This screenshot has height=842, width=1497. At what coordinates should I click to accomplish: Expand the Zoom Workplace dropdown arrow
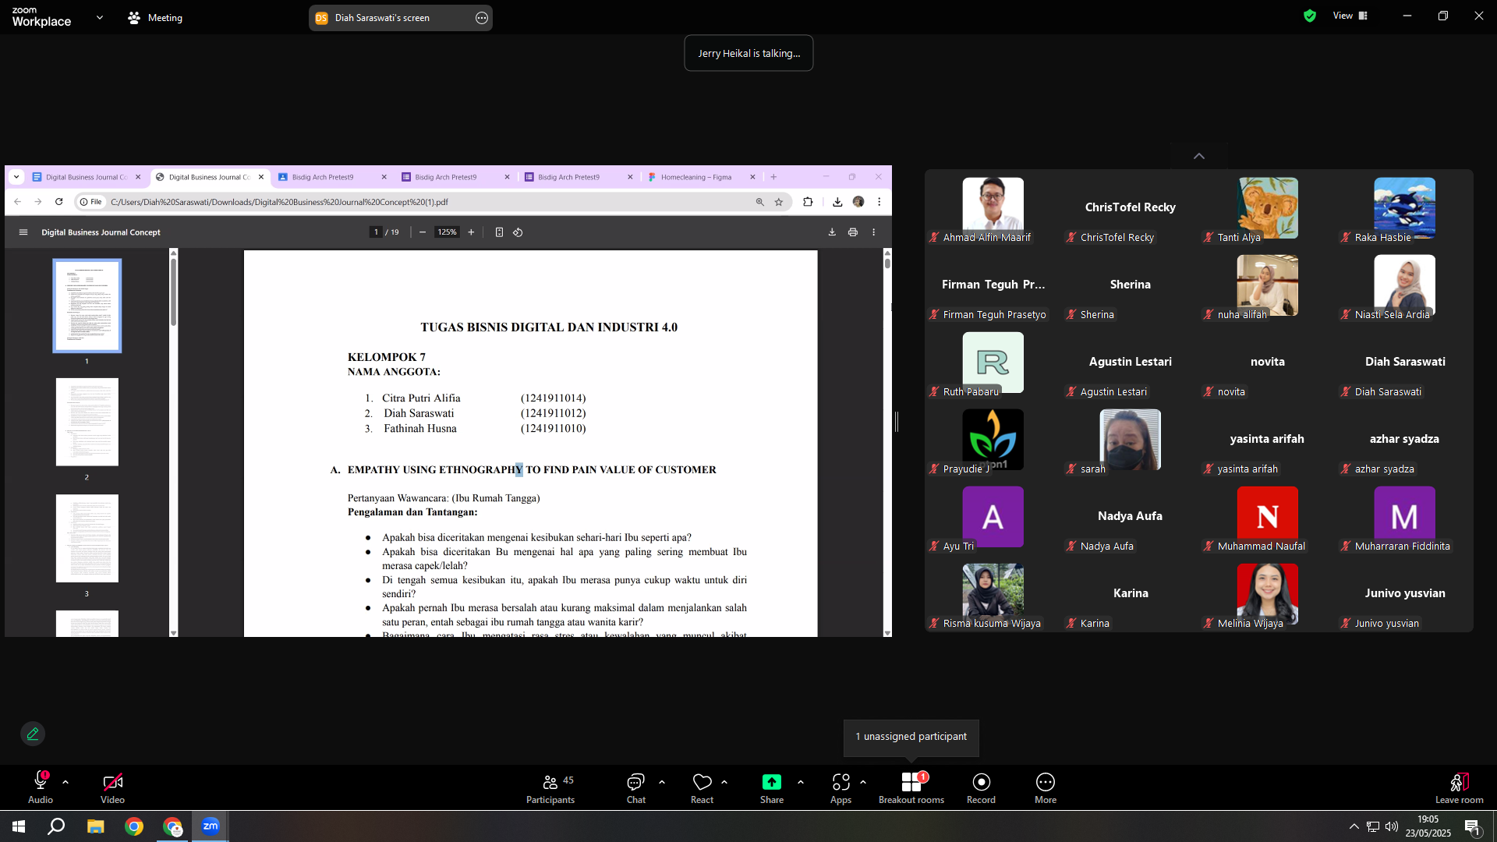[x=100, y=17]
